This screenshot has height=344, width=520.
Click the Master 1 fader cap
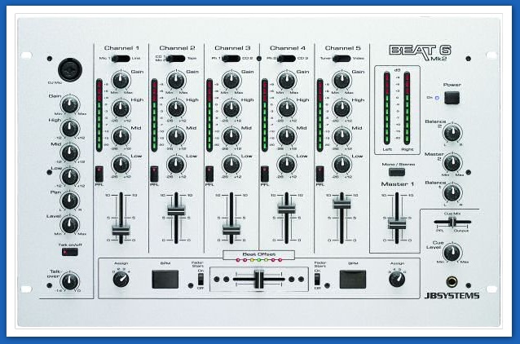pyautogui.click(x=397, y=224)
